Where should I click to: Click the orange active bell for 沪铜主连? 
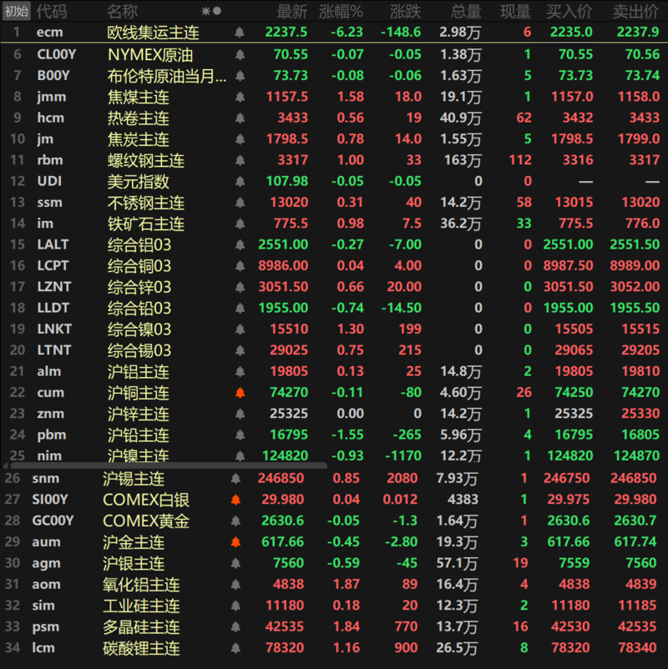pyautogui.click(x=240, y=393)
